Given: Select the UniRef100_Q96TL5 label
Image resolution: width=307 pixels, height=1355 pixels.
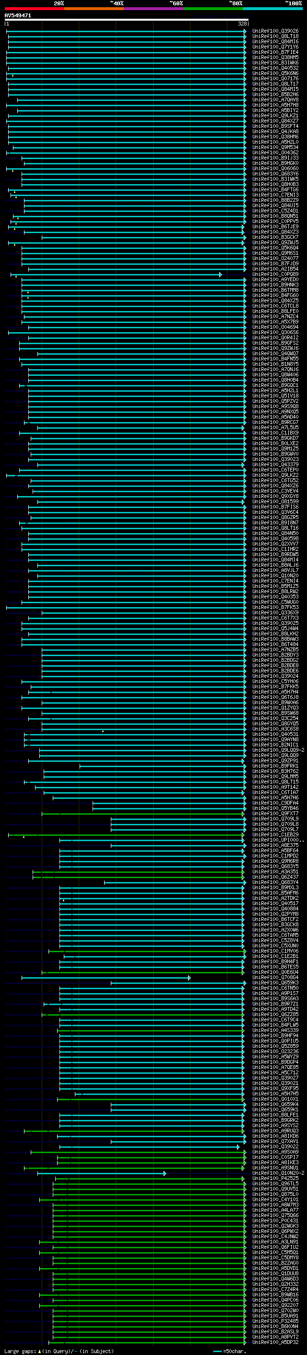Looking at the screenshot, I should pos(275,1183).
